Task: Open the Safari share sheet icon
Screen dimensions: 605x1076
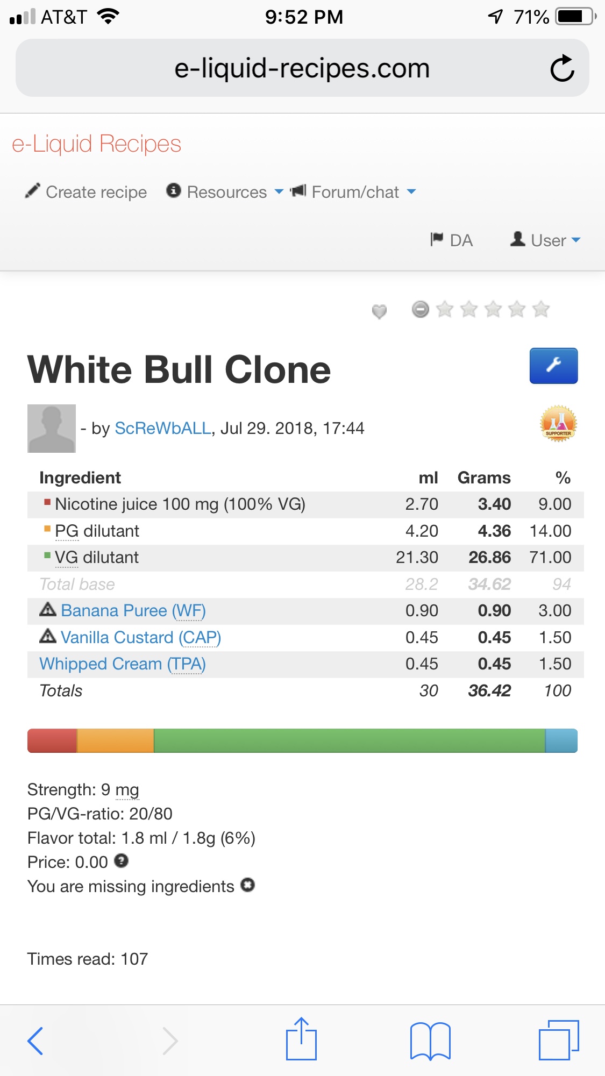Action: click(301, 1039)
